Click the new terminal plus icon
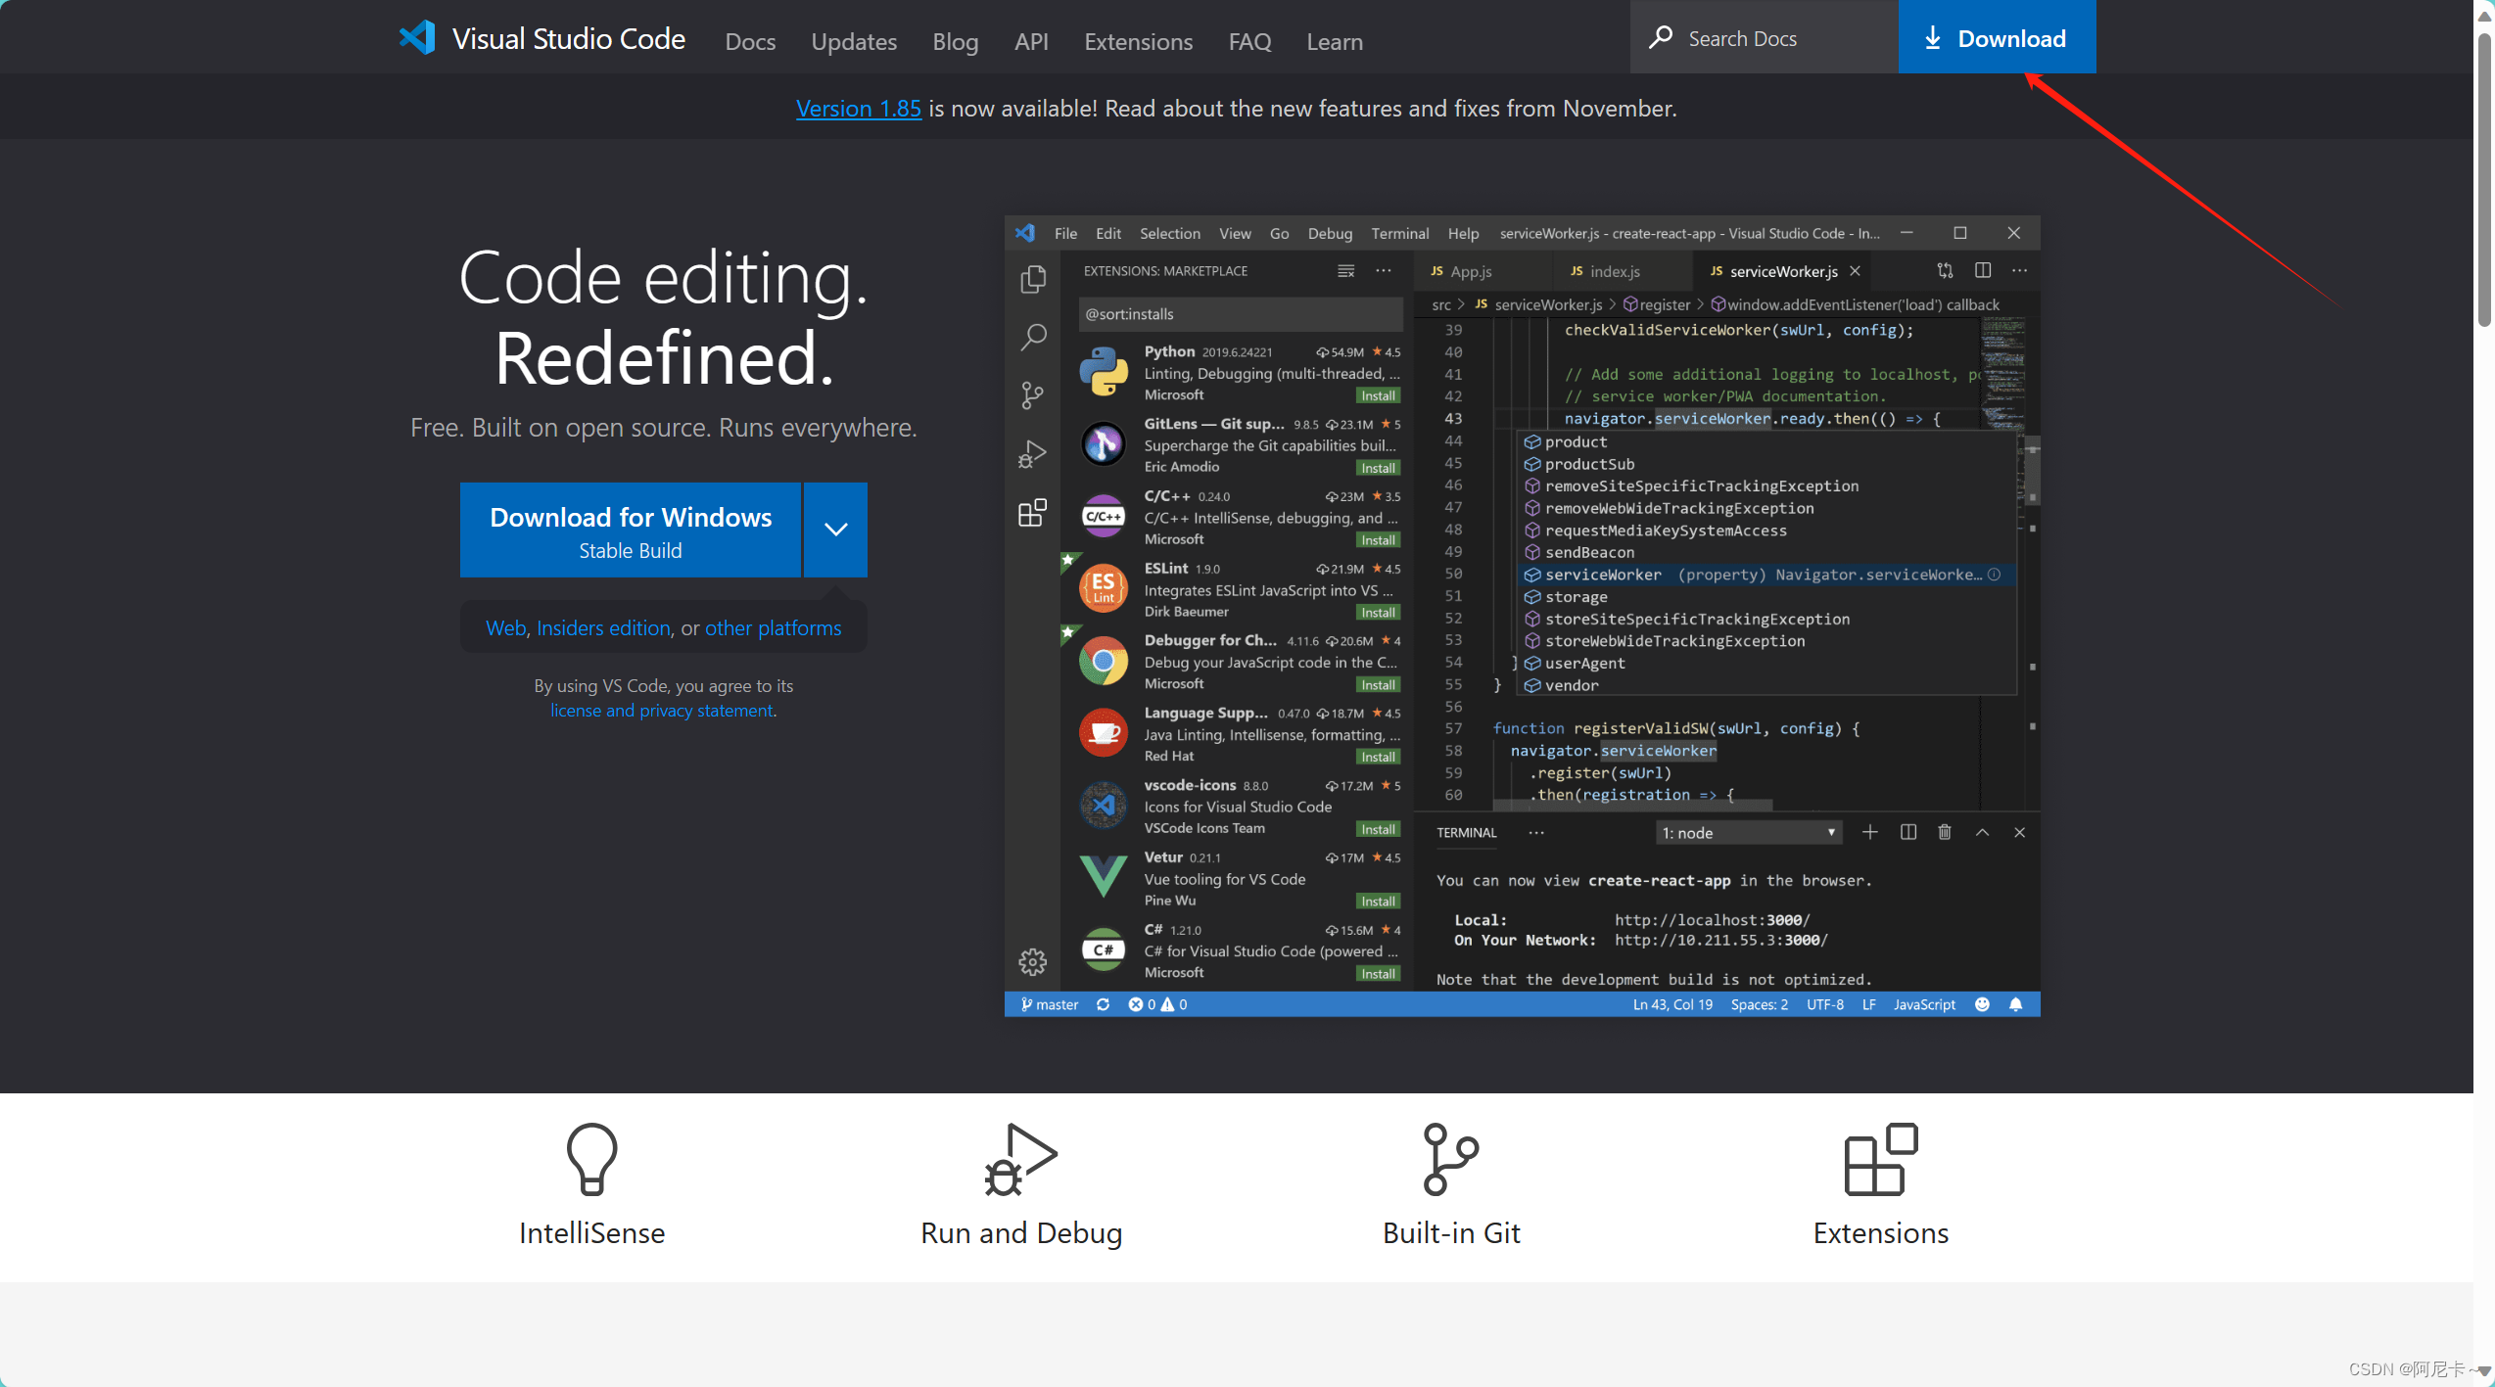 point(1870,832)
